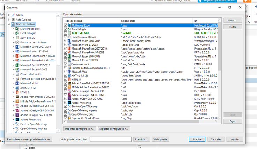The image size is (257, 149).
Task: Click the Bajar button
Action: pyautogui.click(x=232, y=121)
